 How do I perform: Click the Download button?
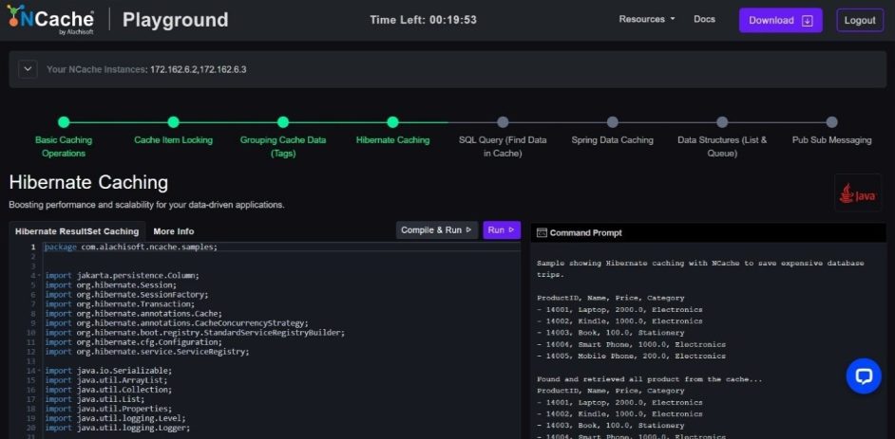click(780, 20)
